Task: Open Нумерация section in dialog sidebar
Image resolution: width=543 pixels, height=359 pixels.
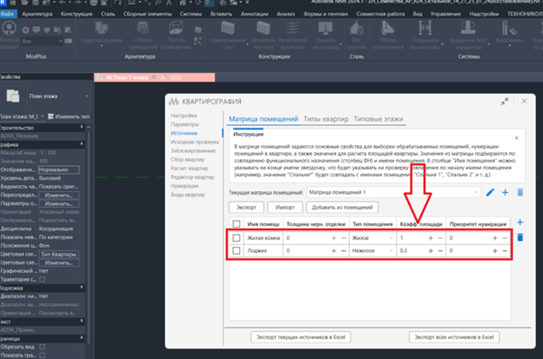Action: (x=184, y=186)
